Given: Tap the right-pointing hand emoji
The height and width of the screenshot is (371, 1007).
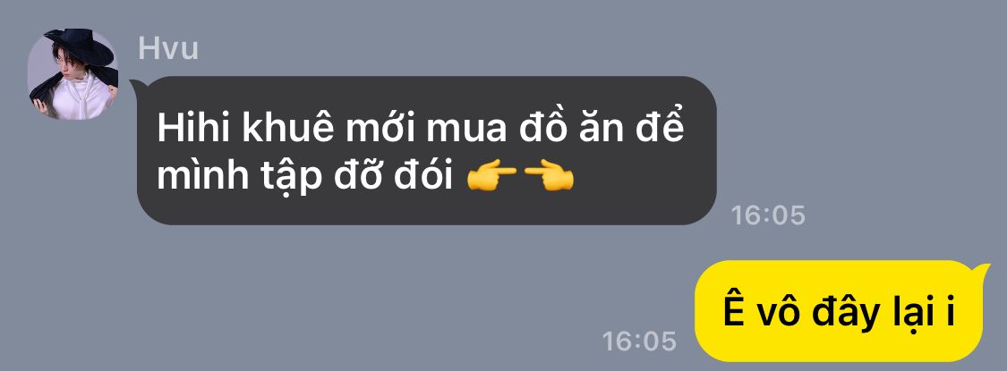Looking at the screenshot, I should [x=491, y=176].
